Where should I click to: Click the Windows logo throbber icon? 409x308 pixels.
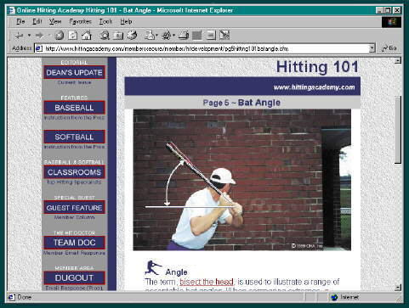click(x=391, y=22)
